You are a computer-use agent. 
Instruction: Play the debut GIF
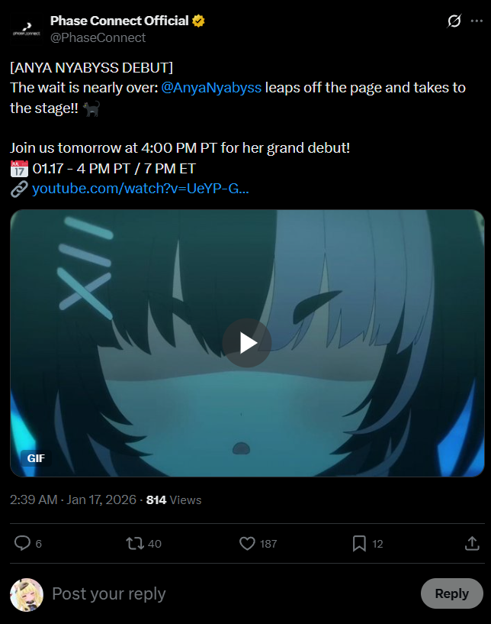[x=247, y=343]
